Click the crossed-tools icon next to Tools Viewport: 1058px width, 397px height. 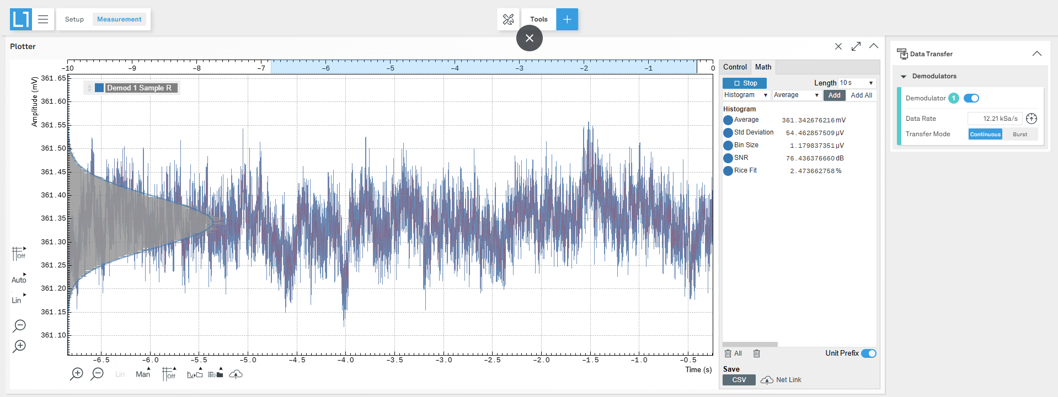click(508, 19)
